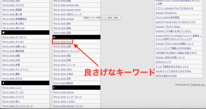Select the "fire tv stick キャスト" keyword
Viewport: 206px width, 109px height.
click(13, 42)
